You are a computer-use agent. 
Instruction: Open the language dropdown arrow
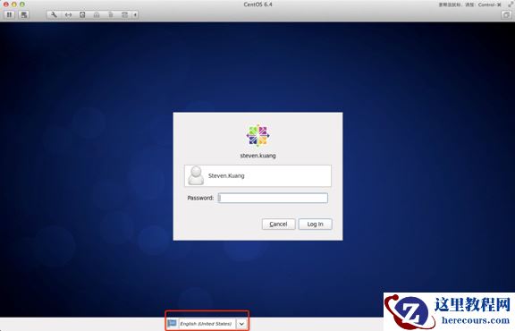pyautogui.click(x=241, y=324)
